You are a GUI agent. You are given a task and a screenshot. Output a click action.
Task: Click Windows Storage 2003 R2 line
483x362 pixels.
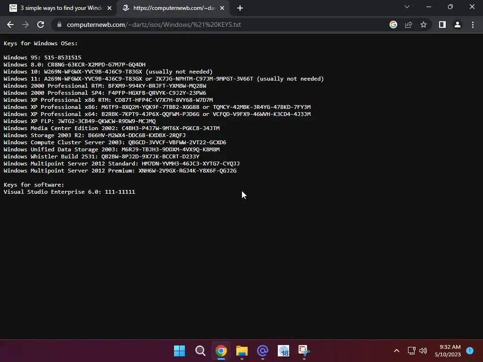point(94,135)
